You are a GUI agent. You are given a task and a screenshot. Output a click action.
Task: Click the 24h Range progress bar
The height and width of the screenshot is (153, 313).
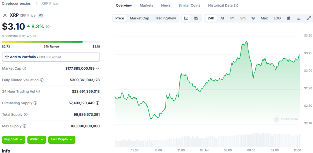tap(51, 42)
